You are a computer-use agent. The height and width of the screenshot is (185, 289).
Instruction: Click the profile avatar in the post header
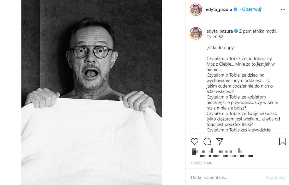coord(196,10)
